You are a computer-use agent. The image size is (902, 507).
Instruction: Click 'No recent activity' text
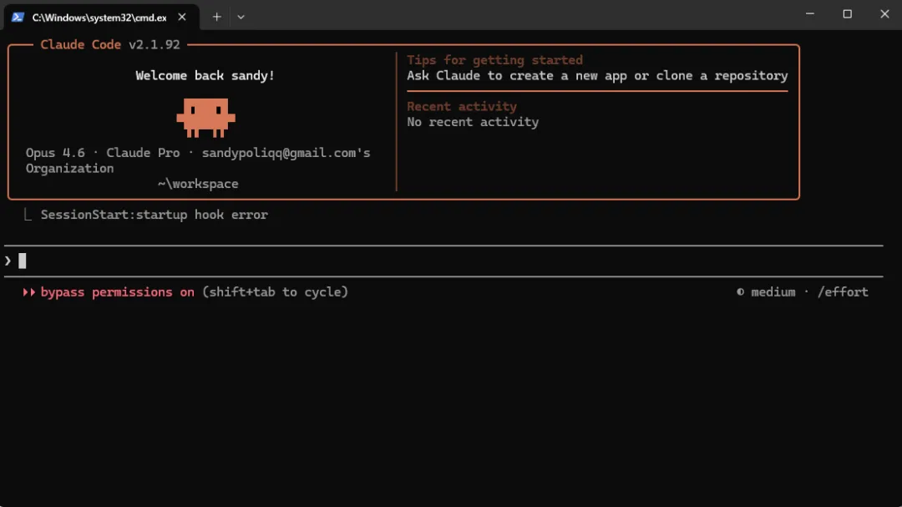(473, 122)
